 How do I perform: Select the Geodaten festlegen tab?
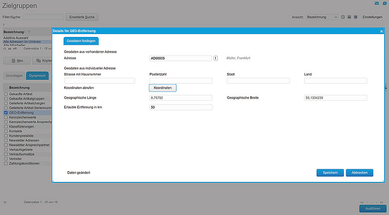tap(81, 41)
